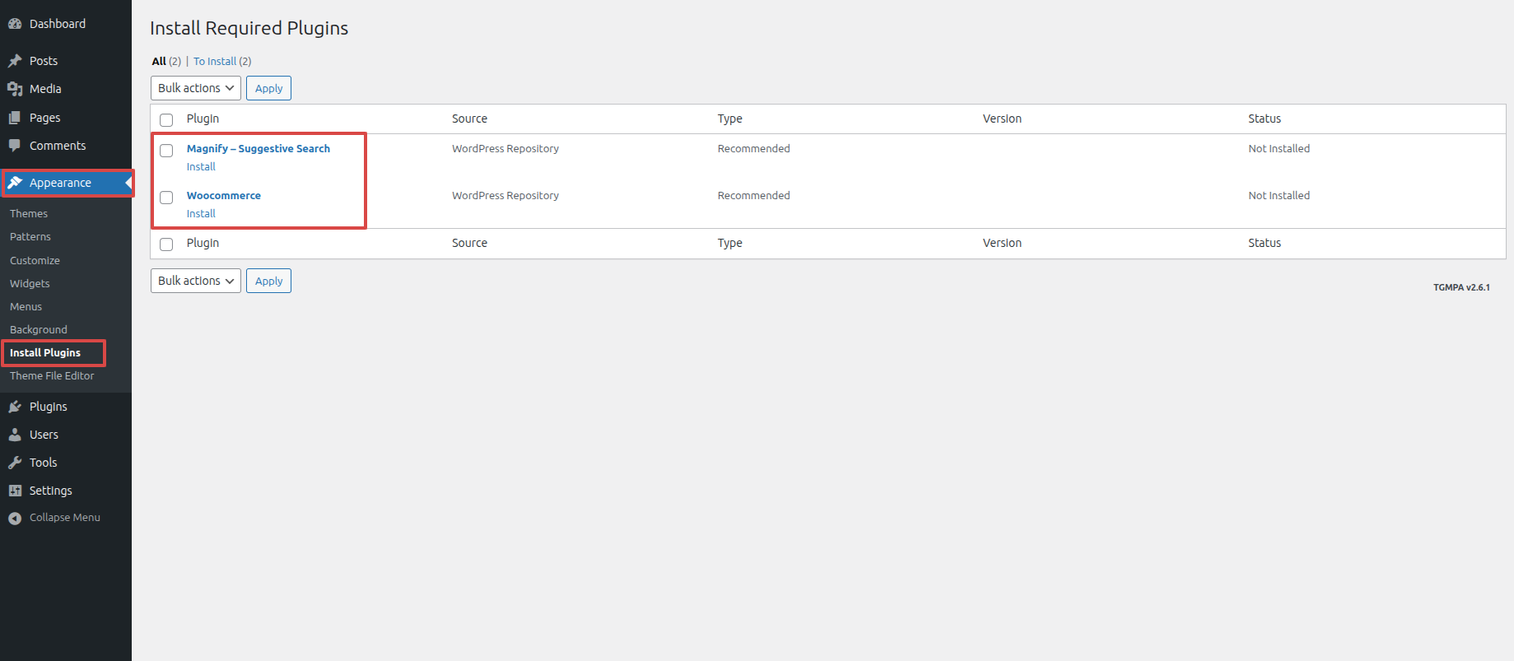The width and height of the screenshot is (1514, 661).
Task: Open the Themes submenu item
Action: [29, 213]
